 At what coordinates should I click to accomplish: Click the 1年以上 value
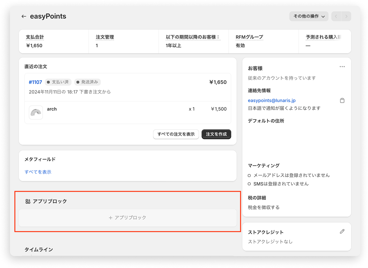pos(174,46)
